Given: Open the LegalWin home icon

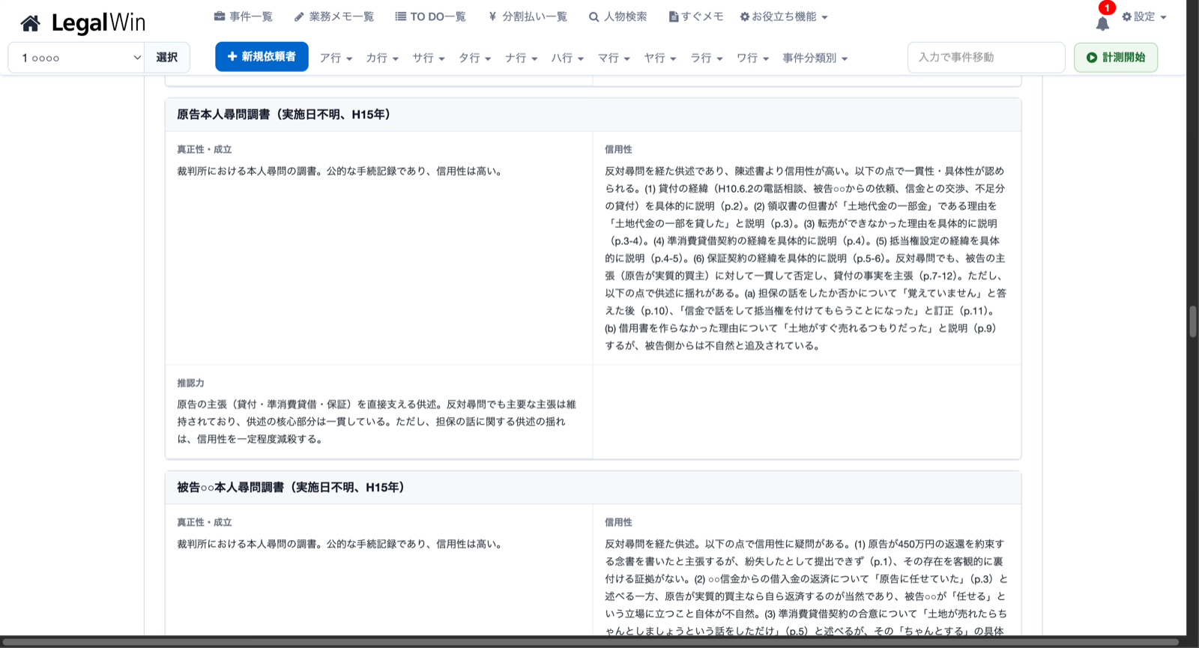Looking at the screenshot, I should coord(30,23).
